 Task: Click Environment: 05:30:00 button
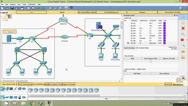173,12
